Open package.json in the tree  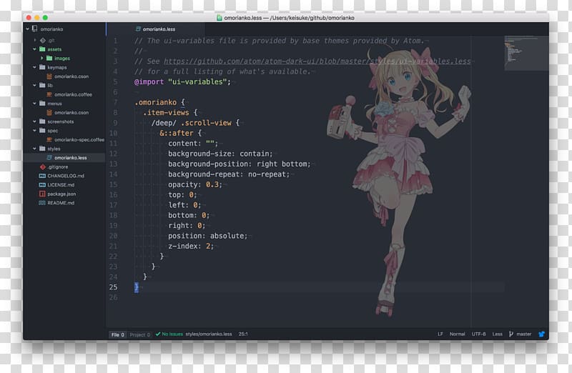(x=61, y=194)
